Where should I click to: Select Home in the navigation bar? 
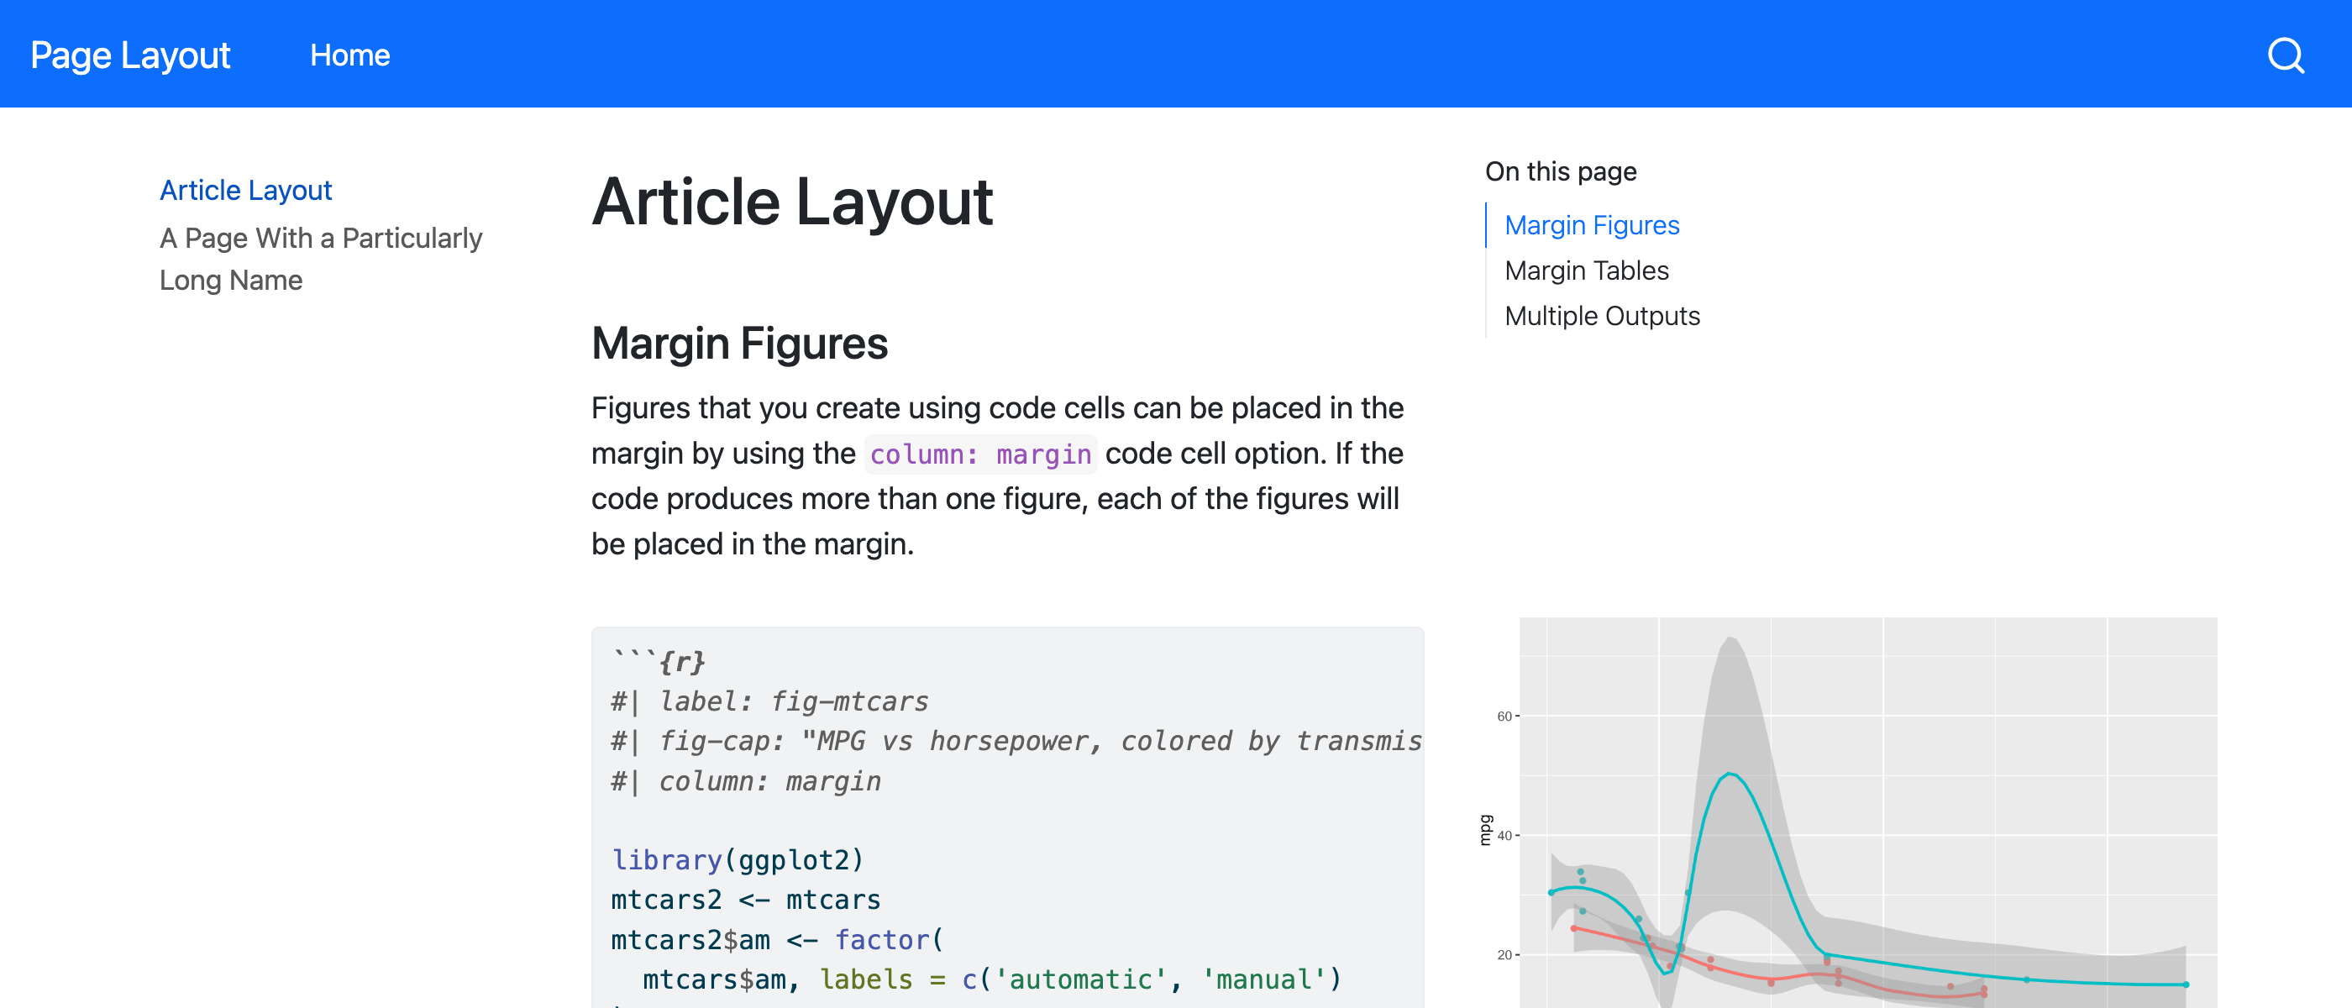349,55
